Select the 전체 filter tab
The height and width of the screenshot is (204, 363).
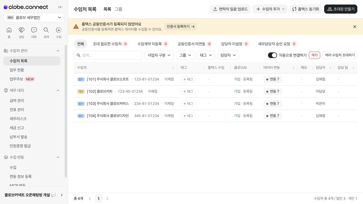tap(81, 44)
